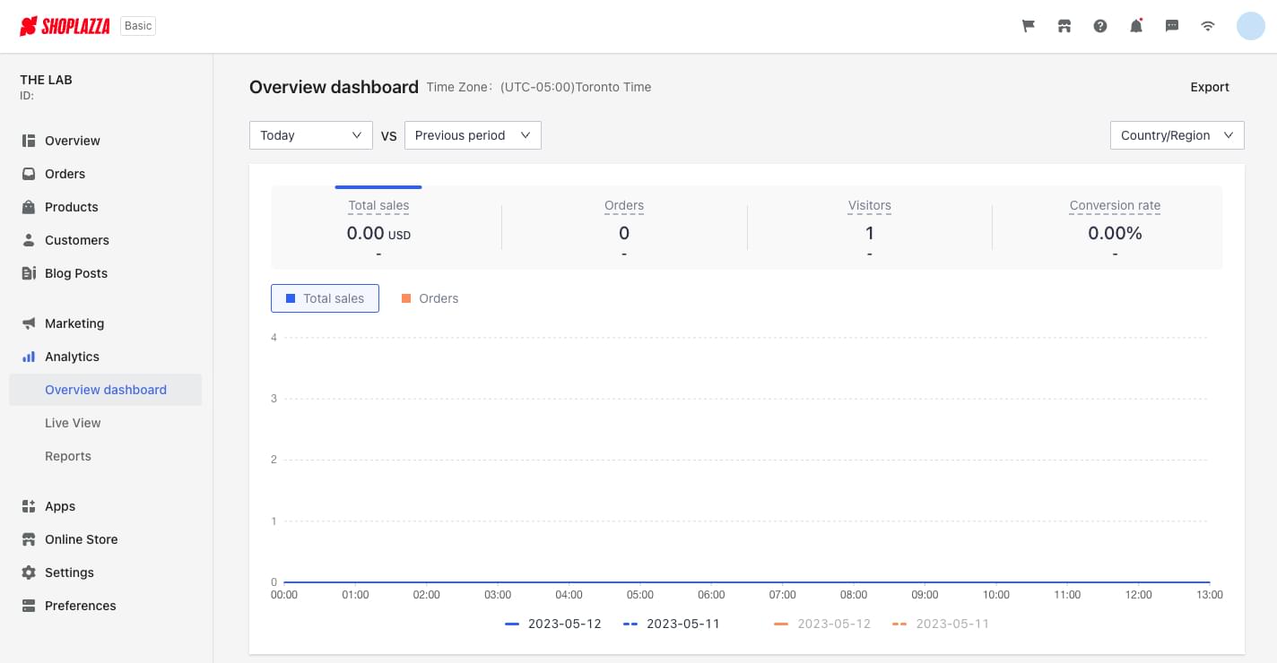This screenshot has width=1277, height=663.
Task: Open the notifications bell icon
Action: [1136, 26]
